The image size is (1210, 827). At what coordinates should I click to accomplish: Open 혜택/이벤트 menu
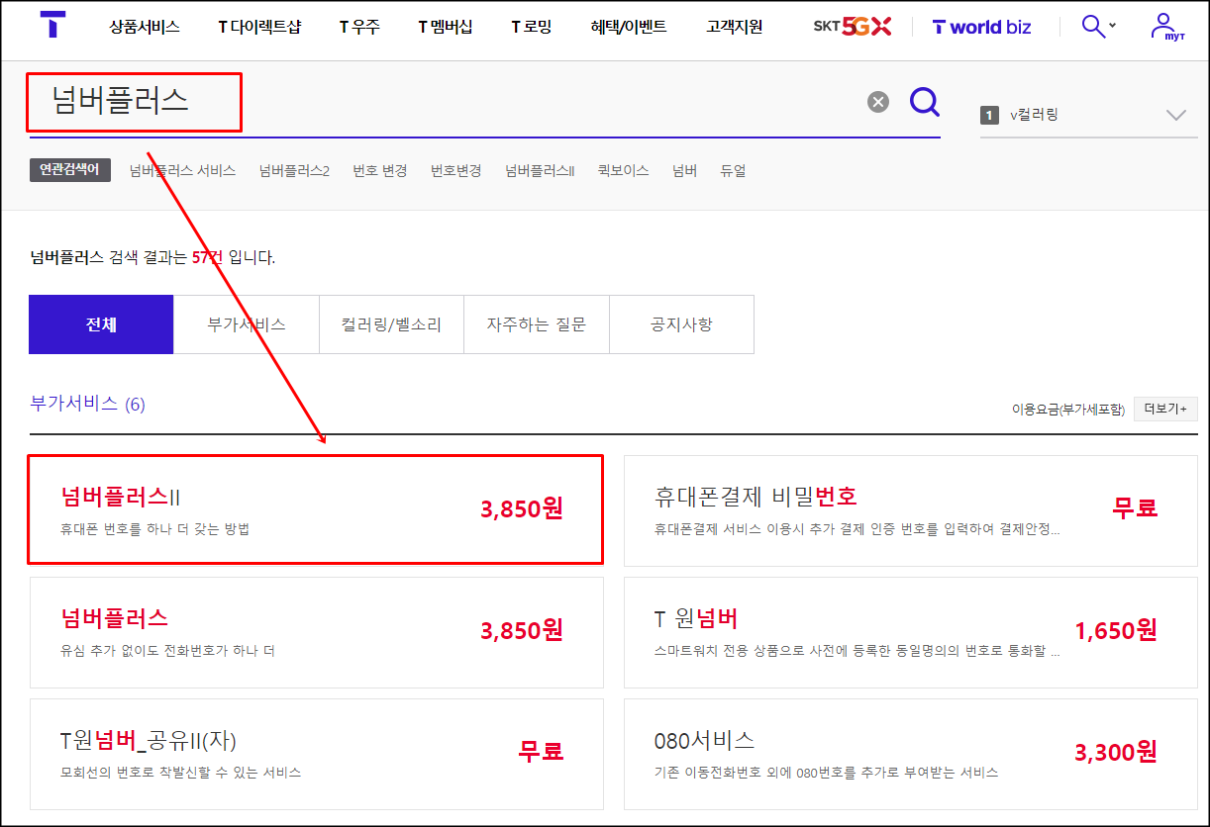pos(628,27)
